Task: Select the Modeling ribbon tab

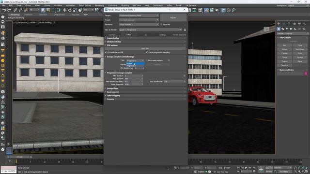Action: coord(15,14)
